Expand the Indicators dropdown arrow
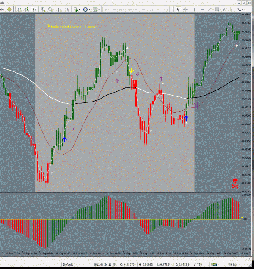254x269 pixels. [x=79, y=9]
